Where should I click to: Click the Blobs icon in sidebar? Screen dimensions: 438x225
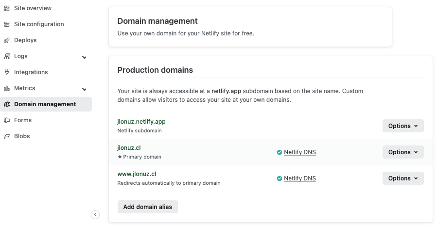point(7,136)
